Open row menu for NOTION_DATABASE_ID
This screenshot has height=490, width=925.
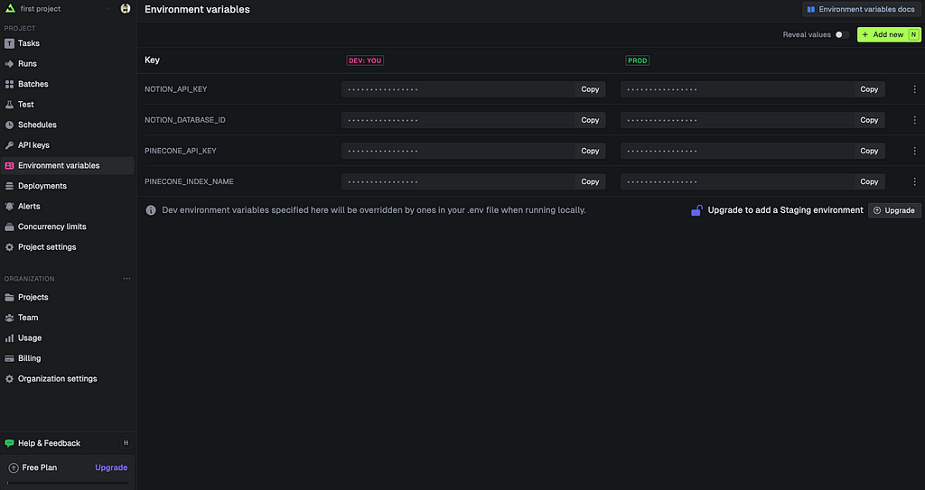(x=914, y=120)
